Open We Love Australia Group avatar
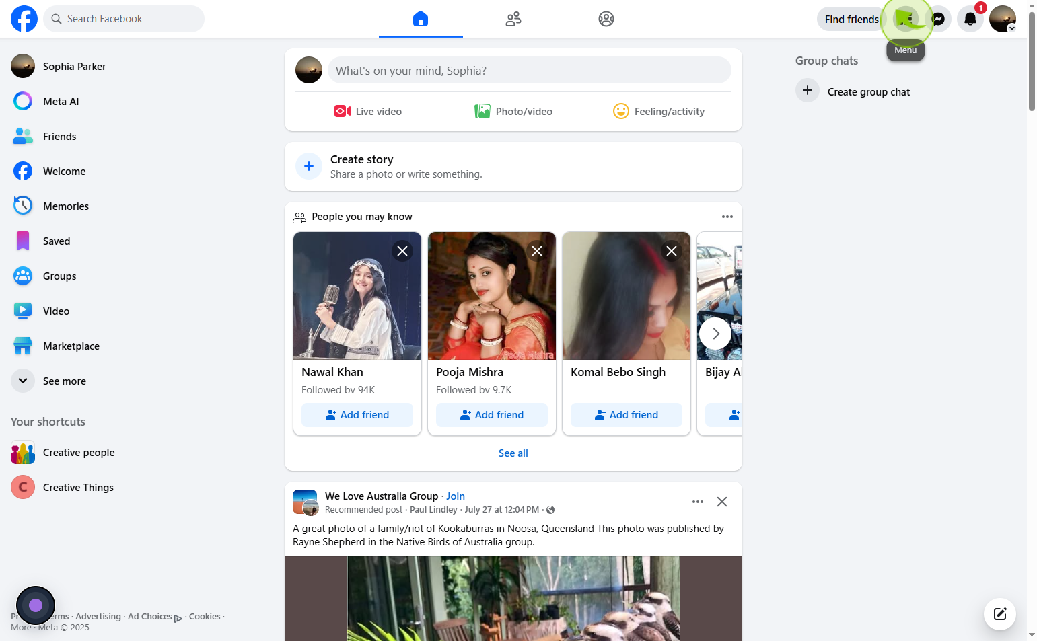This screenshot has height=641, width=1037. [306, 502]
